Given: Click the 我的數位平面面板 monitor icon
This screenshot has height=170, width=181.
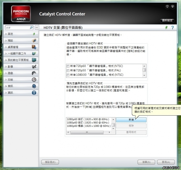Looking at the screenshot, I should pyautogui.click(x=34, y=60).
